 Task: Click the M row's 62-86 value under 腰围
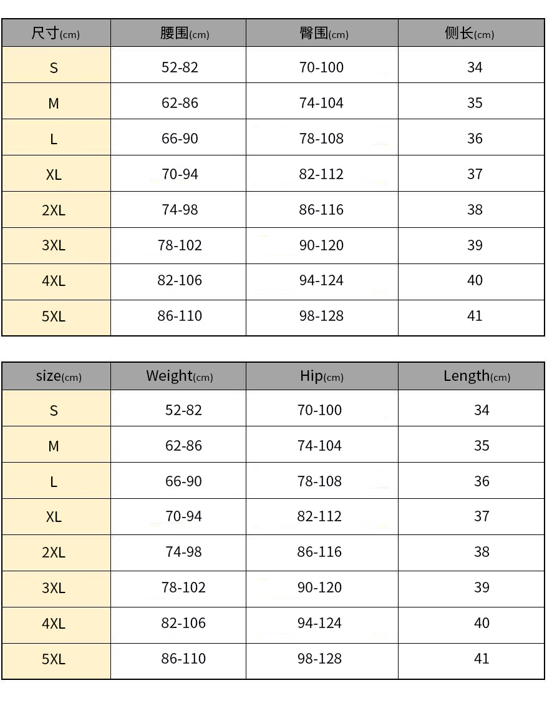[x=180, y=103]
